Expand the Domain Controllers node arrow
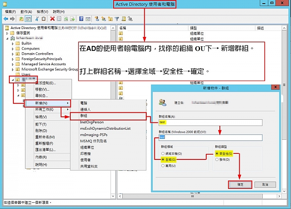This screenshot has height=209, width=291. tap(13, 54)
